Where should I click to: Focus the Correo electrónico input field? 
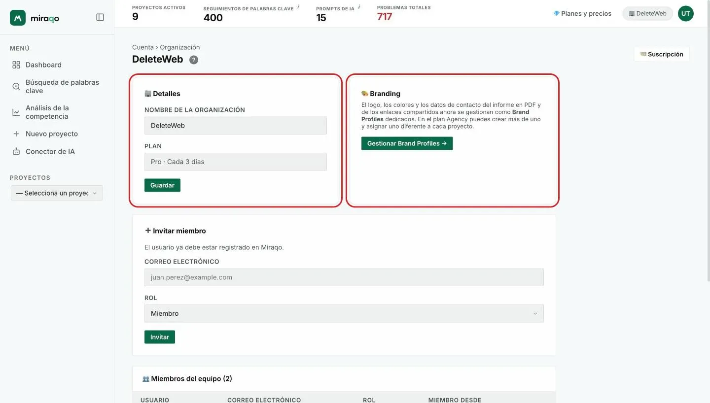click(344, 277)
